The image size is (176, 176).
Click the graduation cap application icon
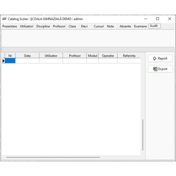pos(4,19)
